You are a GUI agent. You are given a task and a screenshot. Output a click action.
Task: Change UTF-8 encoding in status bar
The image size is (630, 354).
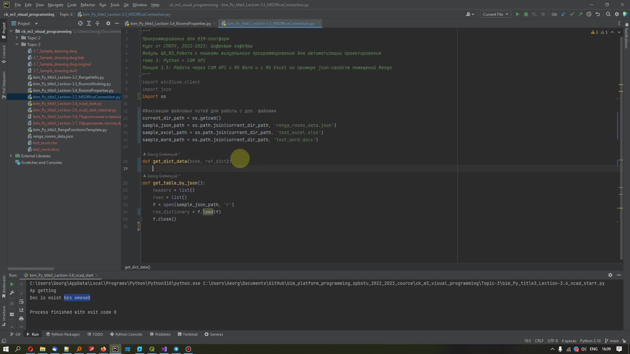[x=553, y=341]
